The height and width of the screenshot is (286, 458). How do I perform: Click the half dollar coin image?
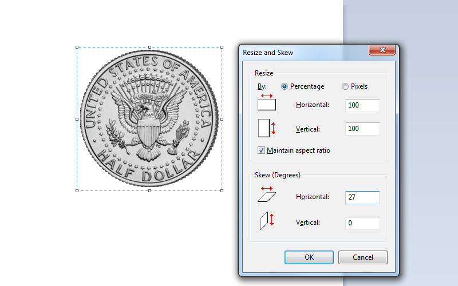(149, 118)
